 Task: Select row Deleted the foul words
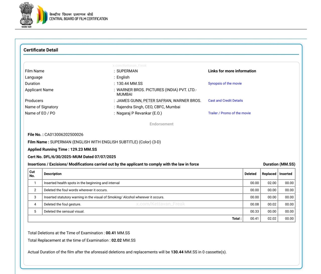[162, 190]
